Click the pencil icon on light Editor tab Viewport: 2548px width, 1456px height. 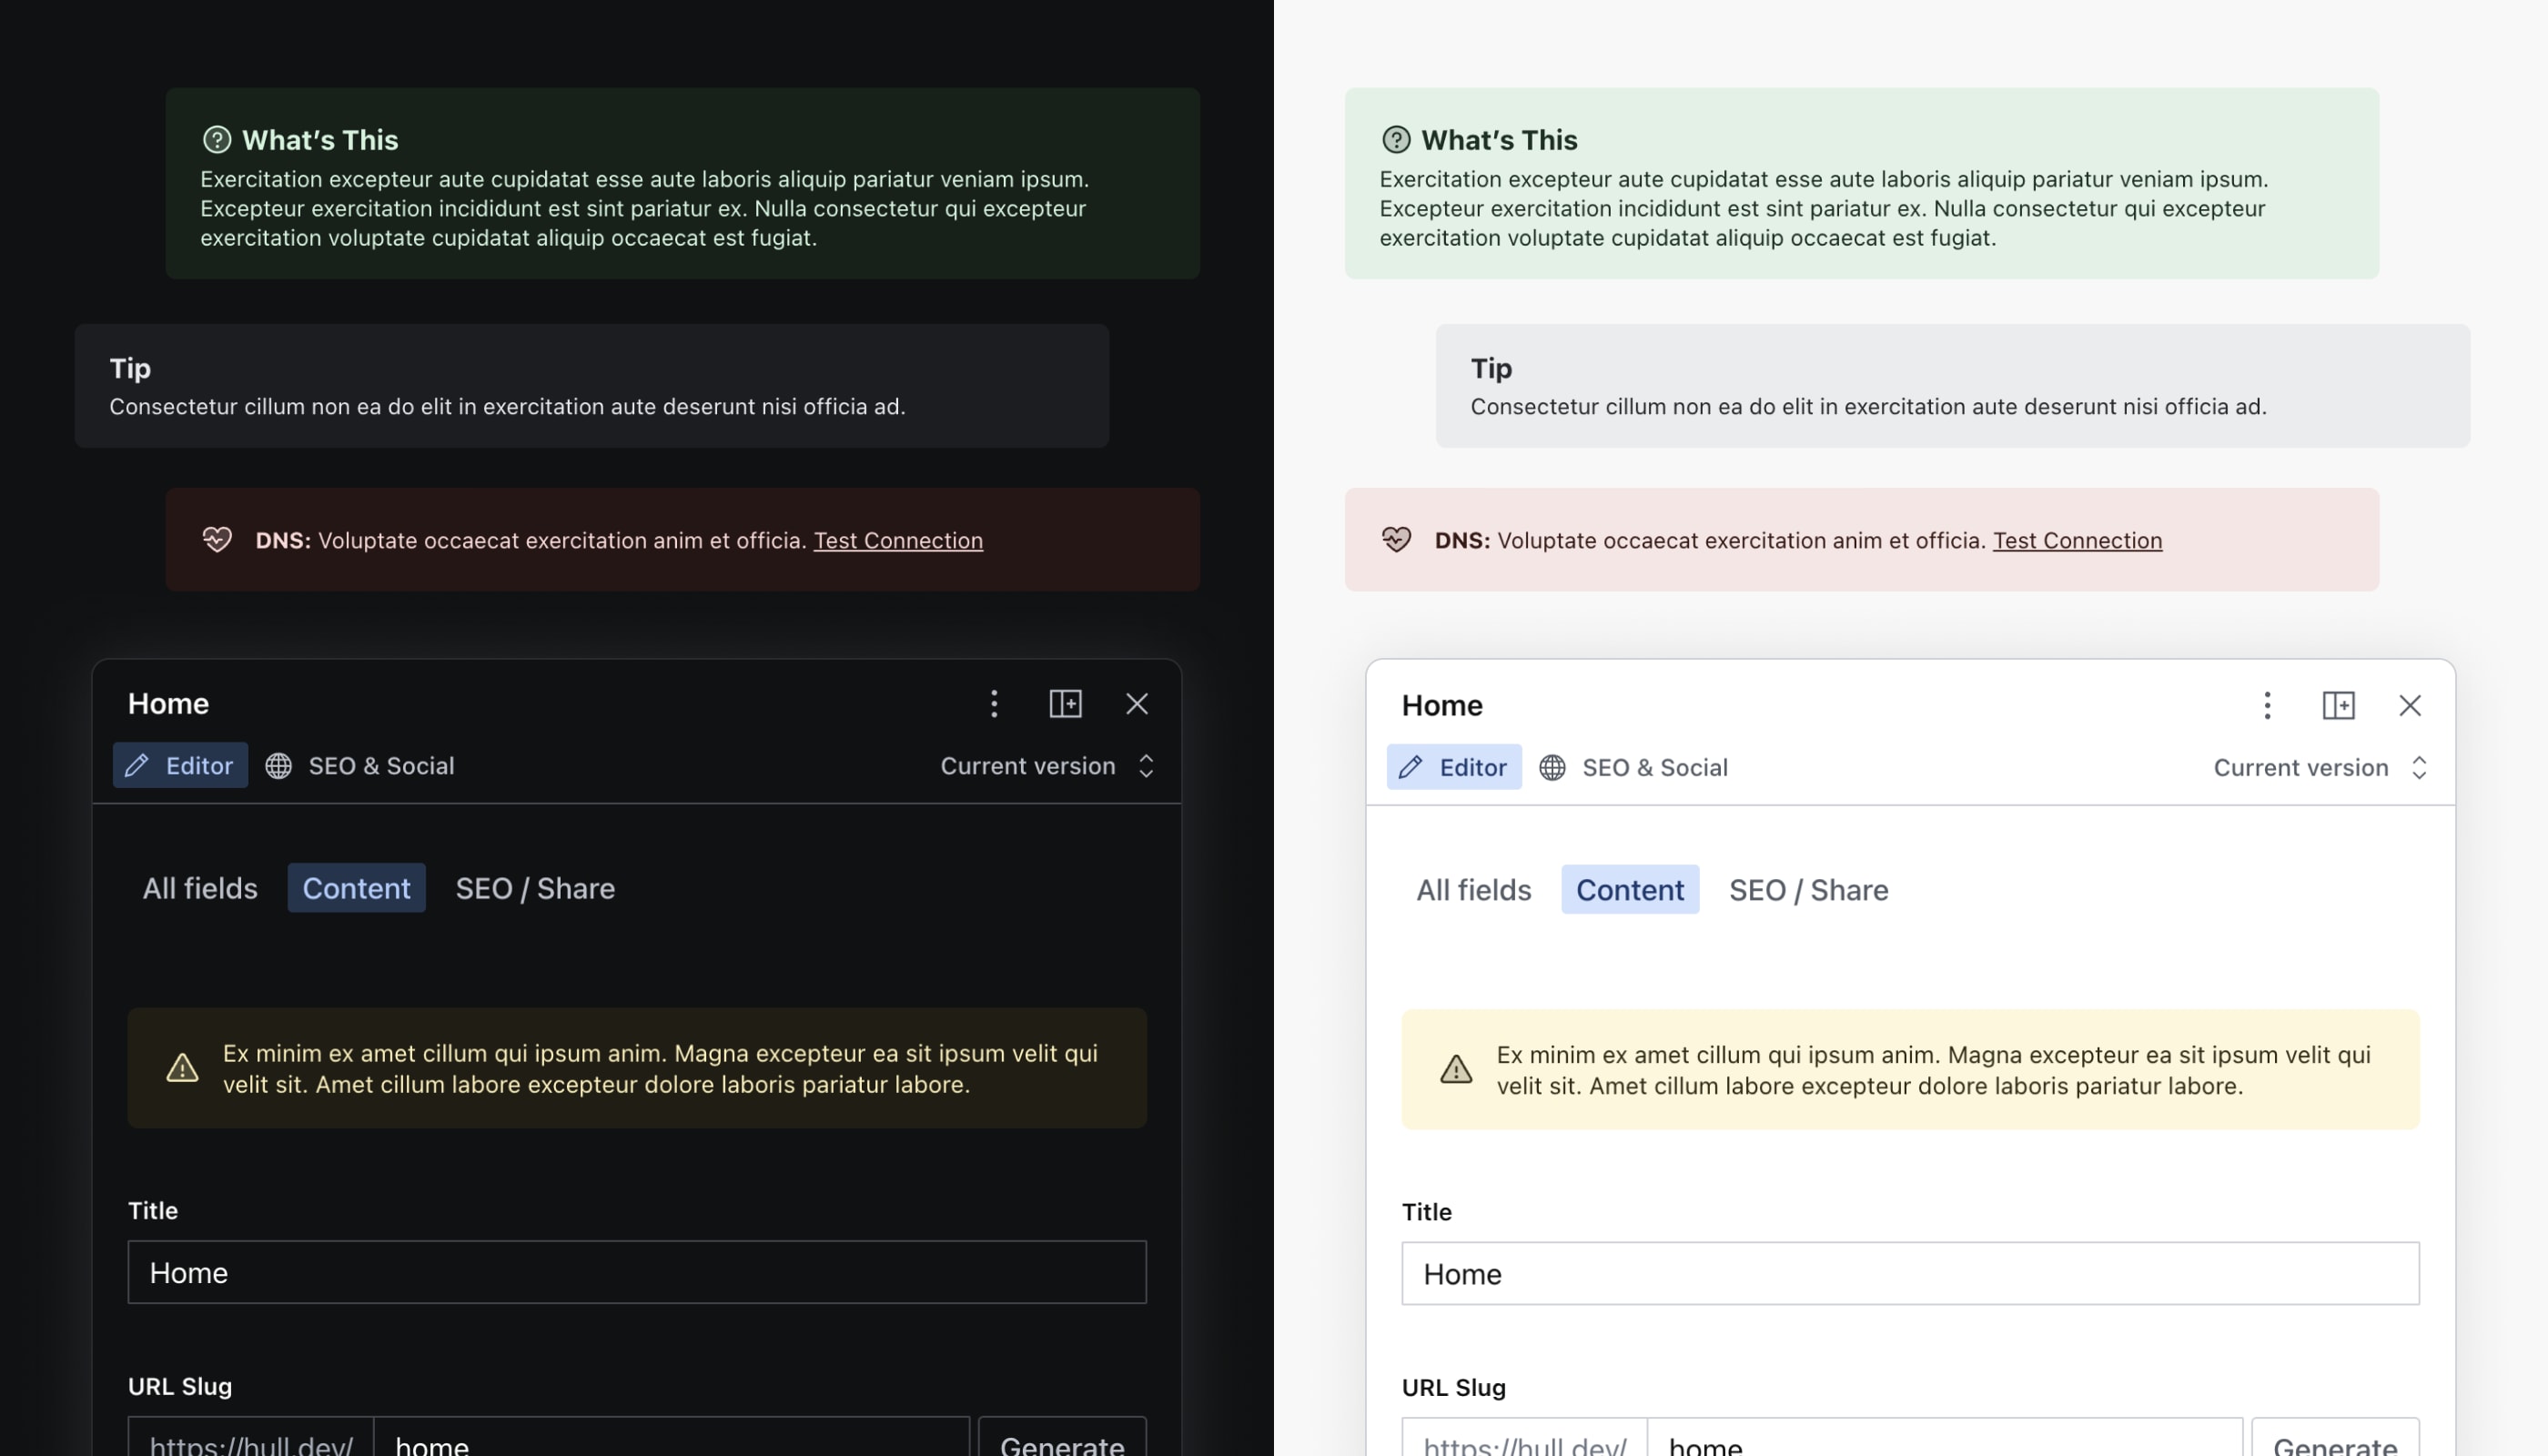1410,768
